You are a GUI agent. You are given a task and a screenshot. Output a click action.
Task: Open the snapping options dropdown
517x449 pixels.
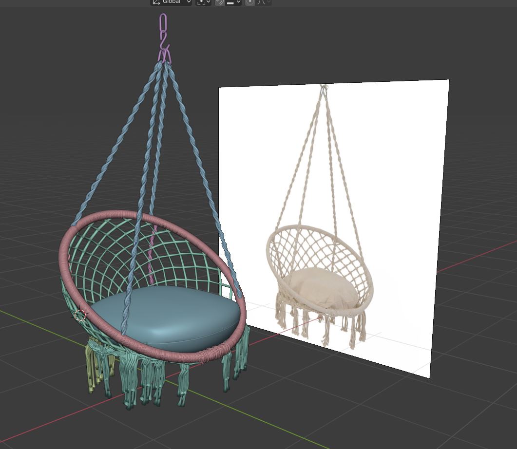pyautogui.click(x=238, y=2)
